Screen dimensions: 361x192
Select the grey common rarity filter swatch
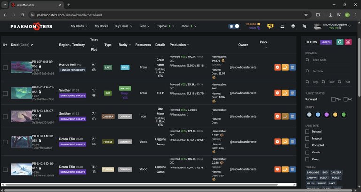point(309,115)
